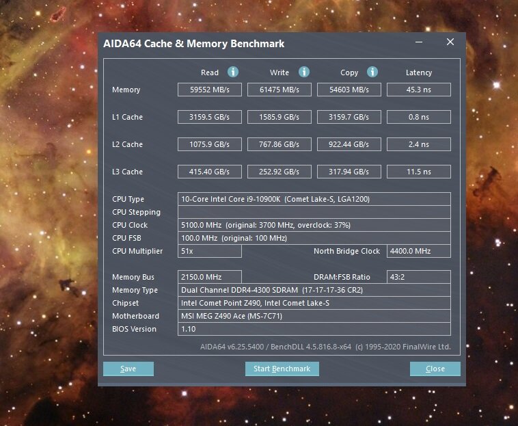Screen dimensions: 518x426
Task: Click the DRAM:FSB Ratio label
Action: tap(342, 277)
